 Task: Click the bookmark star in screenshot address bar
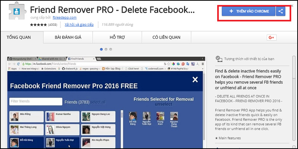click(x=168, y=64)
